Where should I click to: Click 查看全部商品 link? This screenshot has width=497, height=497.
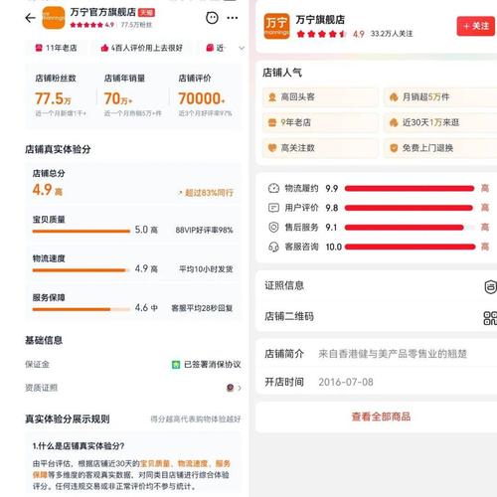[381, 416]
